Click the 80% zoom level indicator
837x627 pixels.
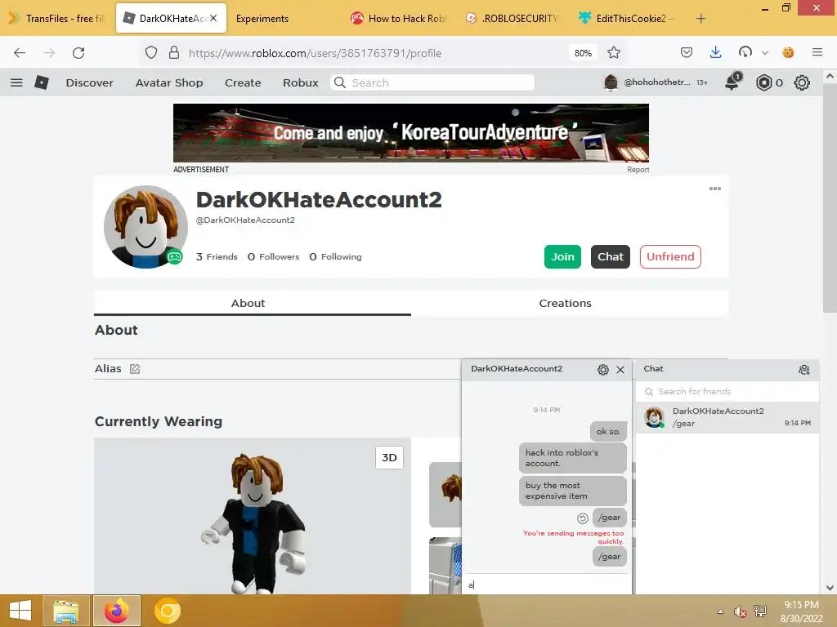(583, 53)
